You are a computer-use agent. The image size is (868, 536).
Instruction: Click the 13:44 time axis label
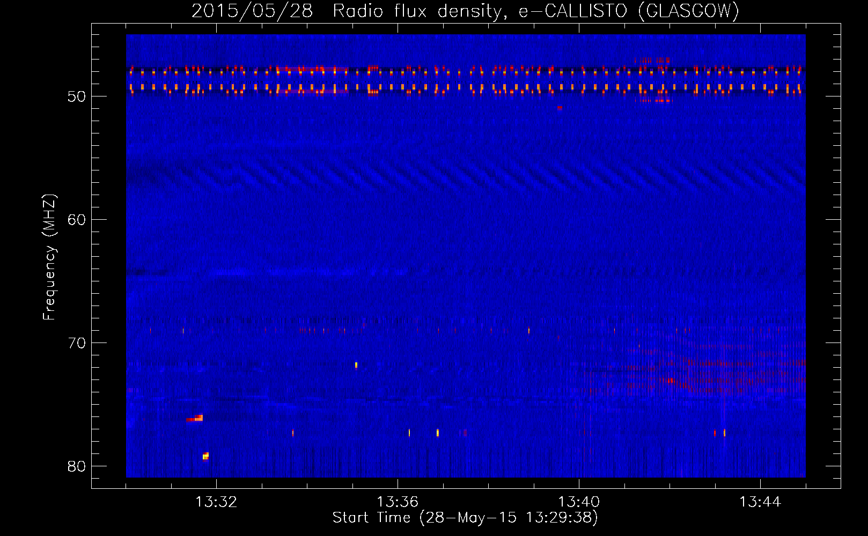click(760, 502)
